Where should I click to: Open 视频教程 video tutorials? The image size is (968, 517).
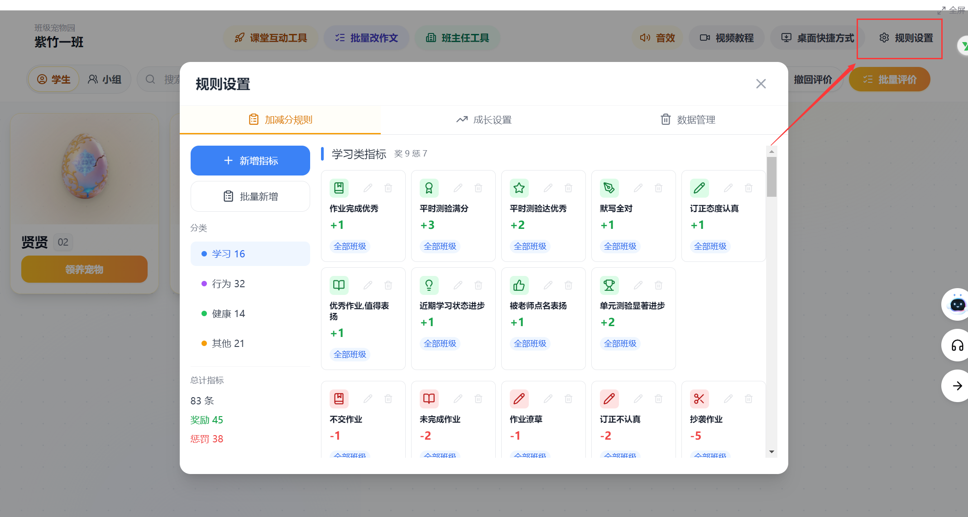click(x=726, y=38)
